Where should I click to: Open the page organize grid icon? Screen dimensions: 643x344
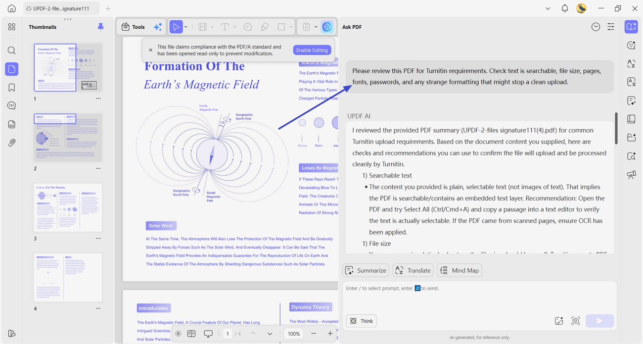[x=12, y=27]
